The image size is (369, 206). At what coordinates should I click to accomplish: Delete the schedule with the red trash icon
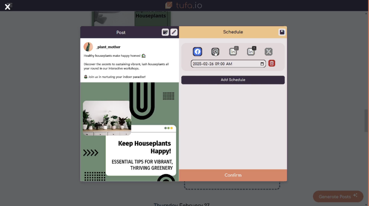[272, 63]
